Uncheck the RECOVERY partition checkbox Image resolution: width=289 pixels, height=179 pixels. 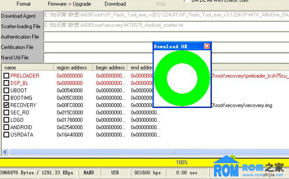click(x=6, y=105)
